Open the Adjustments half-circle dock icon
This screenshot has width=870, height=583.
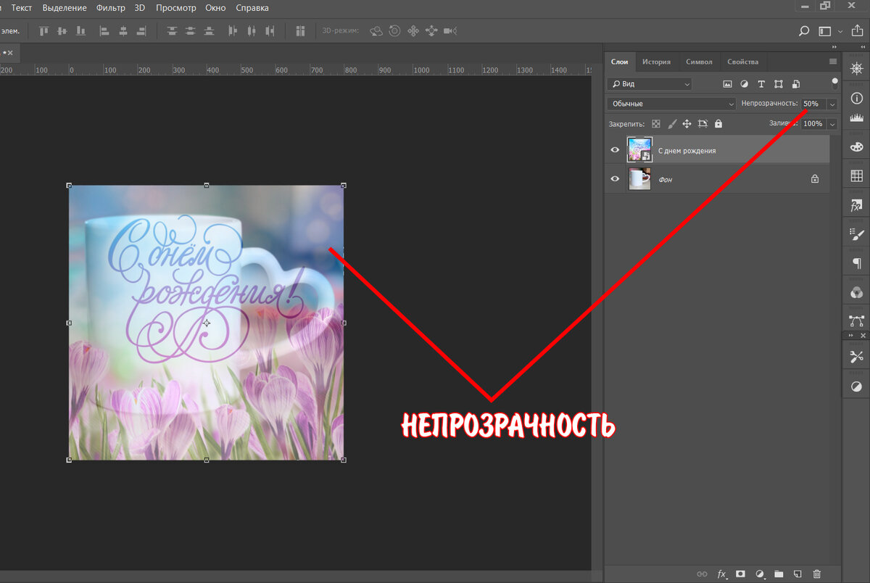click(856, 386)
